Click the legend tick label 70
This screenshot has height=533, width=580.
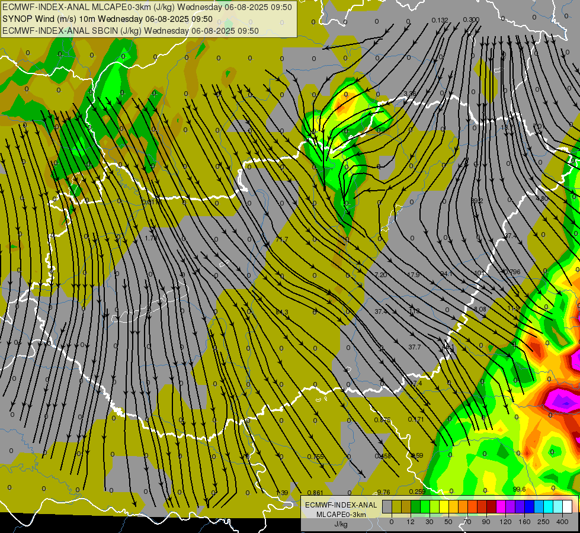467,522
